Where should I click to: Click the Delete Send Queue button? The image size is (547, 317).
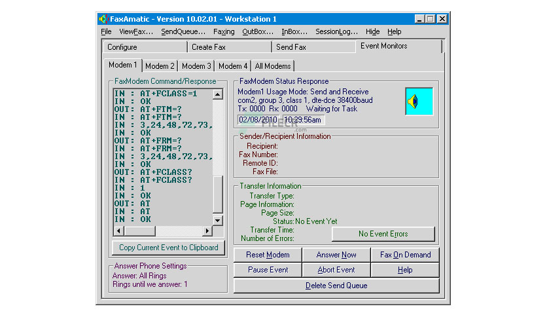[x=336, y=286]
